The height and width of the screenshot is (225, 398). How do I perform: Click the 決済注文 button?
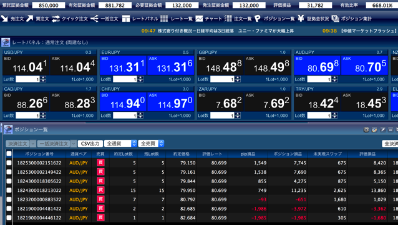pyautogui.click(x=17, y=144)
